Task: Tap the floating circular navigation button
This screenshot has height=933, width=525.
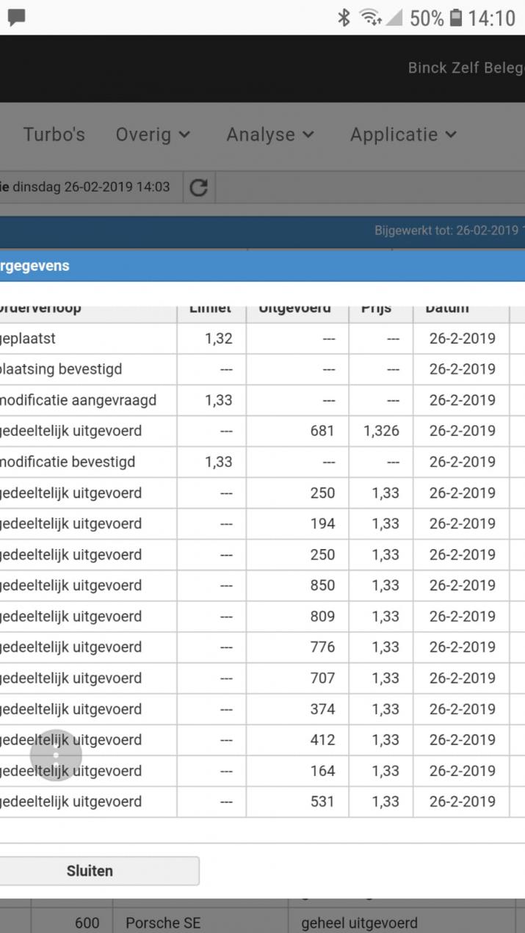Action: pos(55,755)
